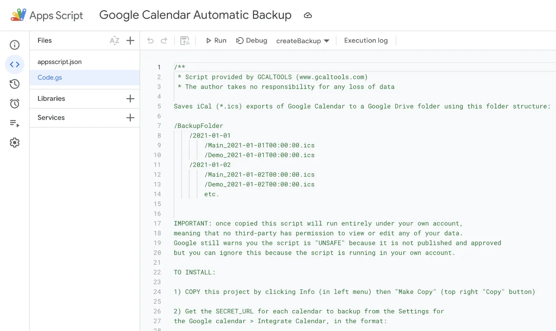Screen dimensions: 556x331
Task: Click the Files header label
Action: (44, 40)
